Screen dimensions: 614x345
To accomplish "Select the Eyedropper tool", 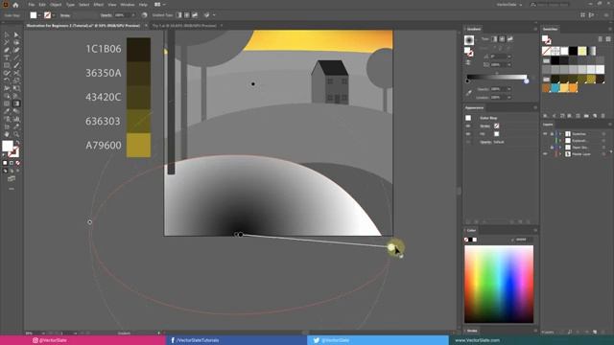I will (7, 111).
